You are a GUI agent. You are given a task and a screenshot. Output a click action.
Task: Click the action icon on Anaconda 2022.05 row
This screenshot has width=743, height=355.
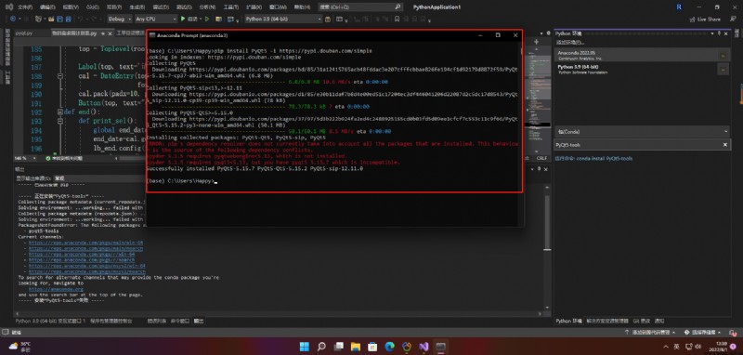(x=723, y=55)
